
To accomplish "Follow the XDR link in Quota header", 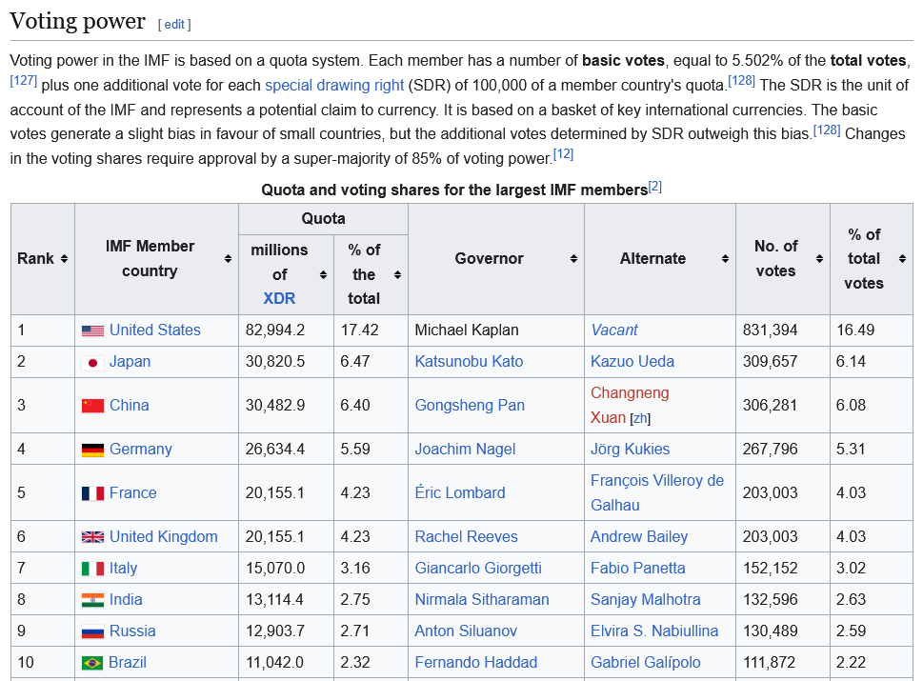I will click(x=279, y=298).
